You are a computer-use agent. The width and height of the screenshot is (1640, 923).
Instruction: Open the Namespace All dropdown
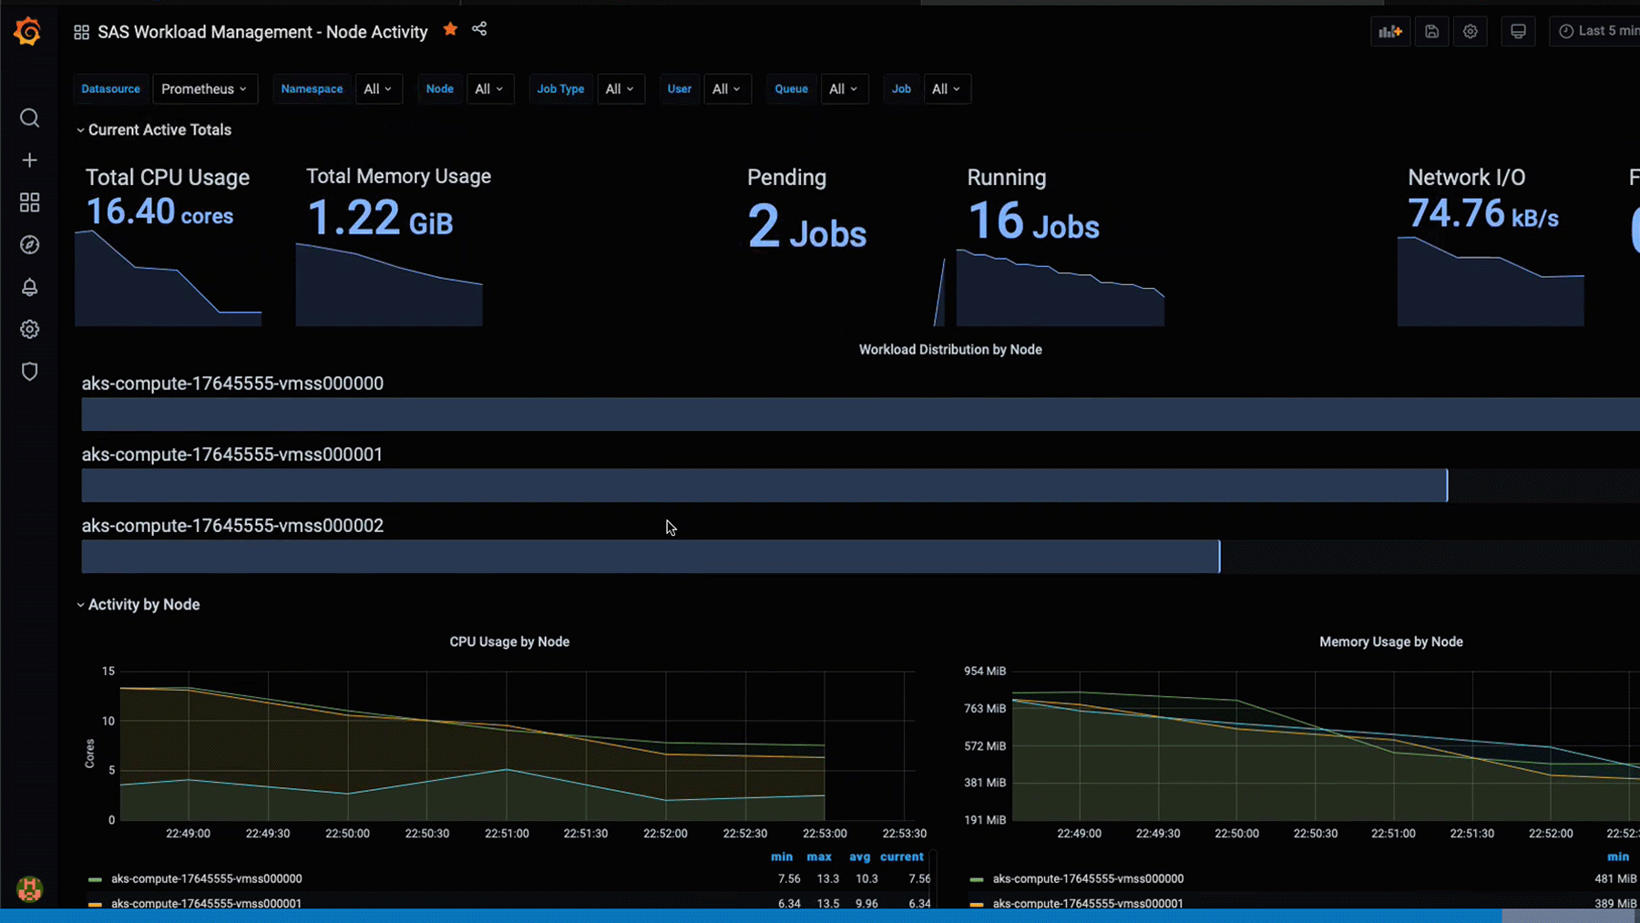378,88
